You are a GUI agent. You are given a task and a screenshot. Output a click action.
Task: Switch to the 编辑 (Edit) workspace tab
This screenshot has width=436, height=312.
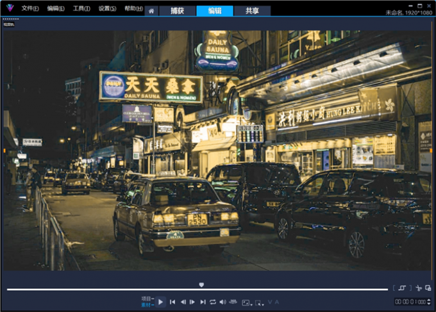coord(215,11)
